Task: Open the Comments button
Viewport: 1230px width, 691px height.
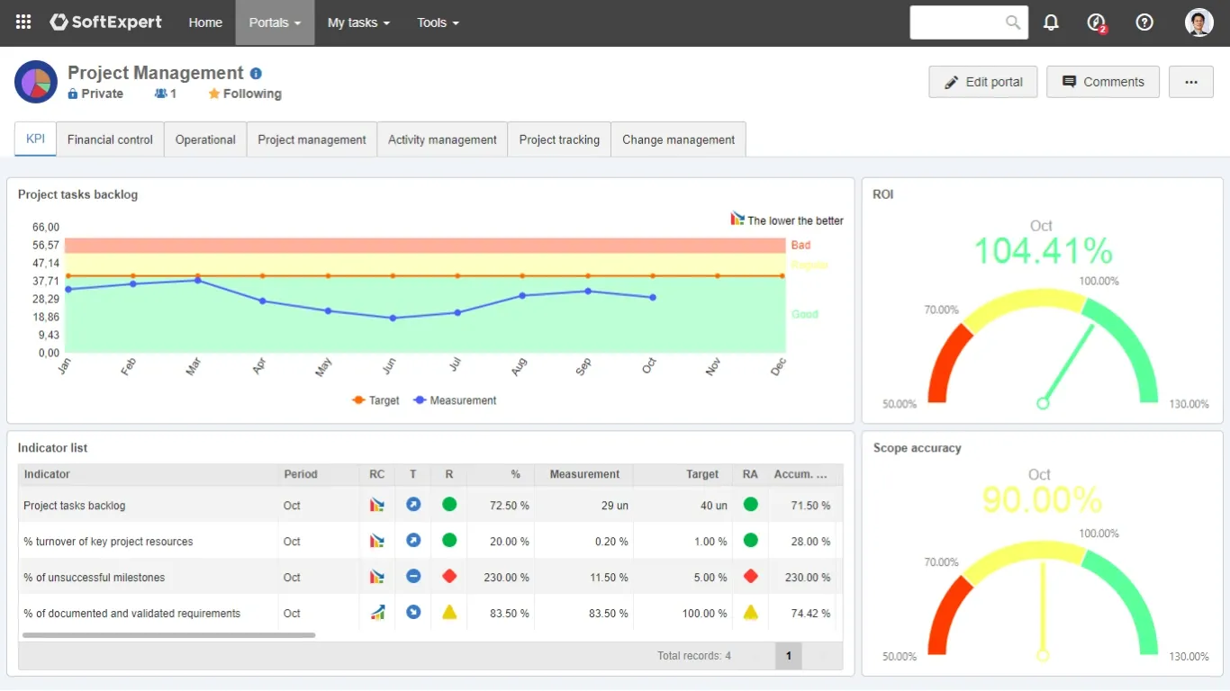Action: (x=1102, y=82)
